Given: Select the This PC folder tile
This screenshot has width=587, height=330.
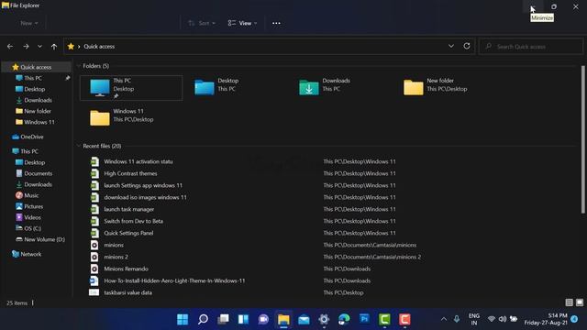Looking at the screenshot, I should pyautogui.click(x=131, y=88).
